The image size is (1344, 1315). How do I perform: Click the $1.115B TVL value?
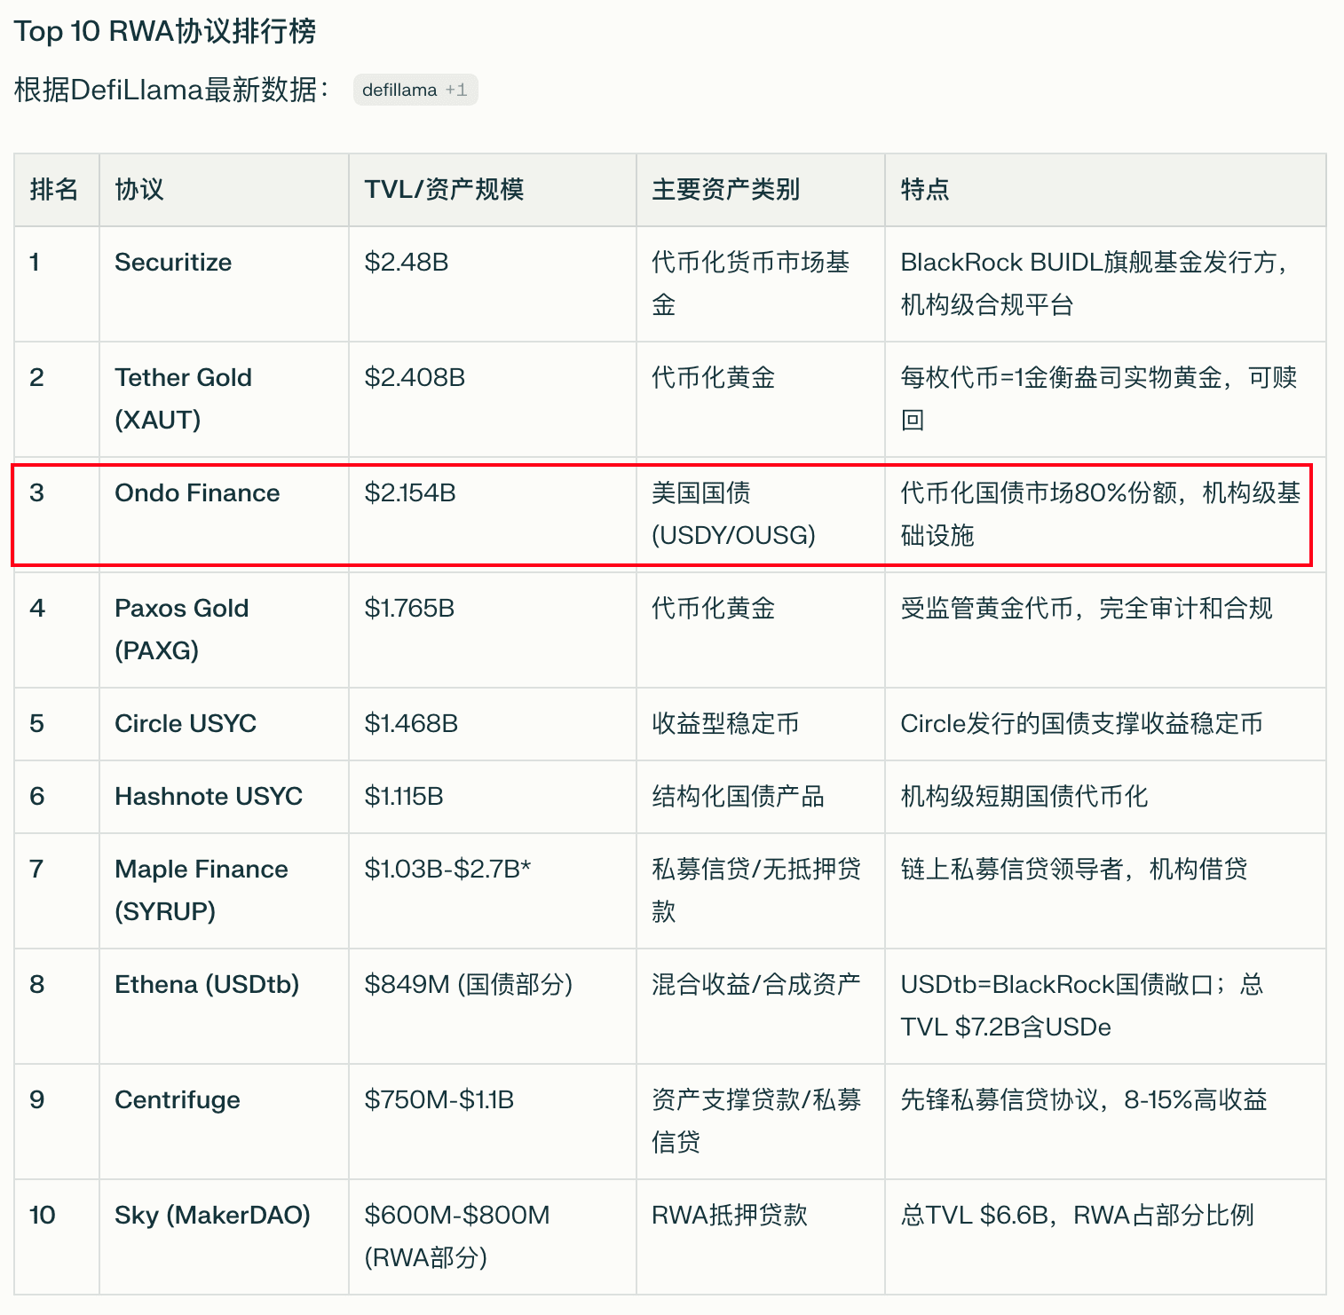coord(404,796)
